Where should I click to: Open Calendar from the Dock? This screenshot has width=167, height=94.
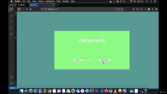59,91
